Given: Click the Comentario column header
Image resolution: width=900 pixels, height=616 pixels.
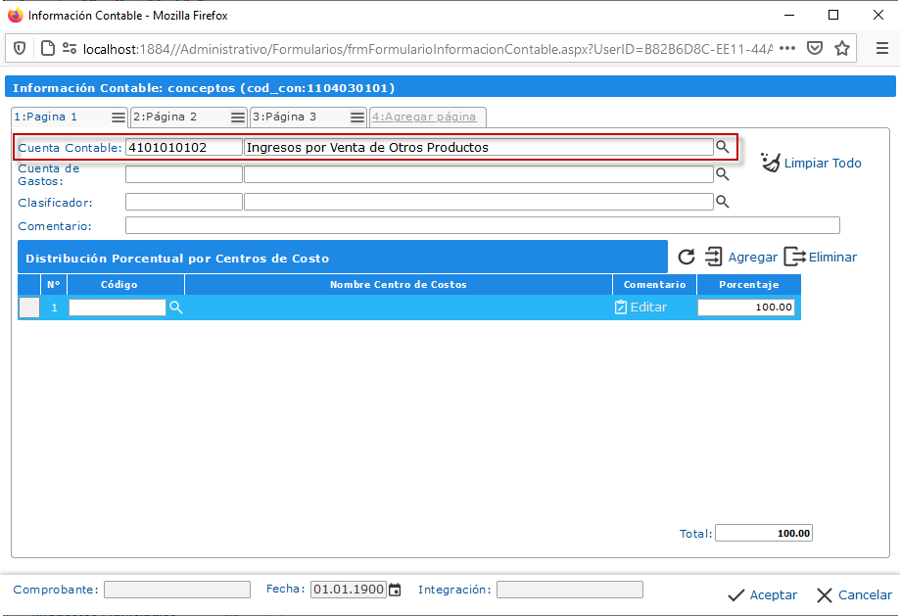Looking at the screenshot, I should tap(655, 285).
